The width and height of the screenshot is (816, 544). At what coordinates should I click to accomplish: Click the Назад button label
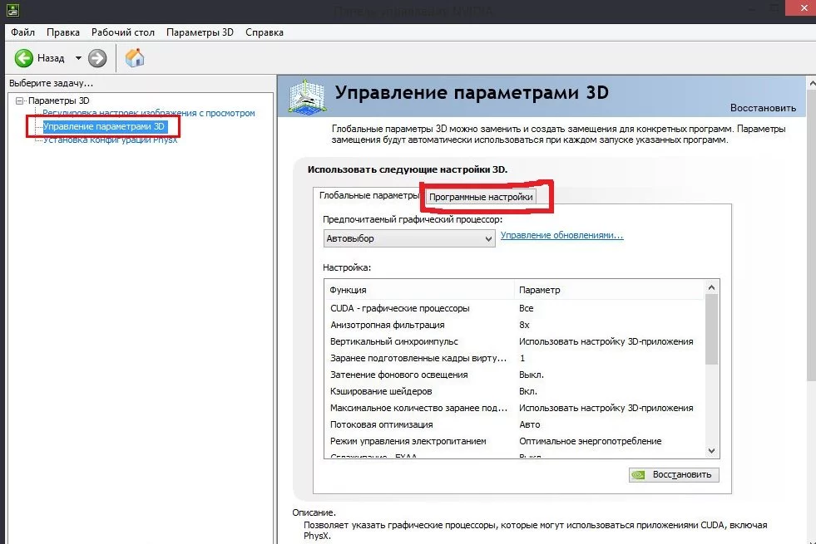(x=51, y=58)
